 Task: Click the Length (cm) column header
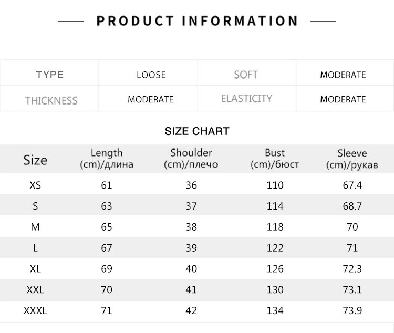(107, 159)
